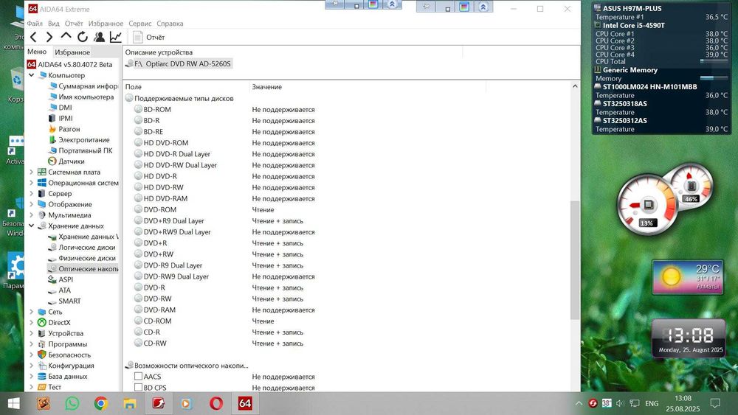Expand the Сервер tree node
Screen dimensions: 738x415
click(32, 194)
